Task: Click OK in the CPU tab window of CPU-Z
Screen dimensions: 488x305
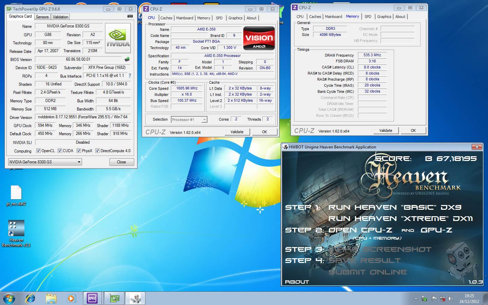Action: point(264,132)
